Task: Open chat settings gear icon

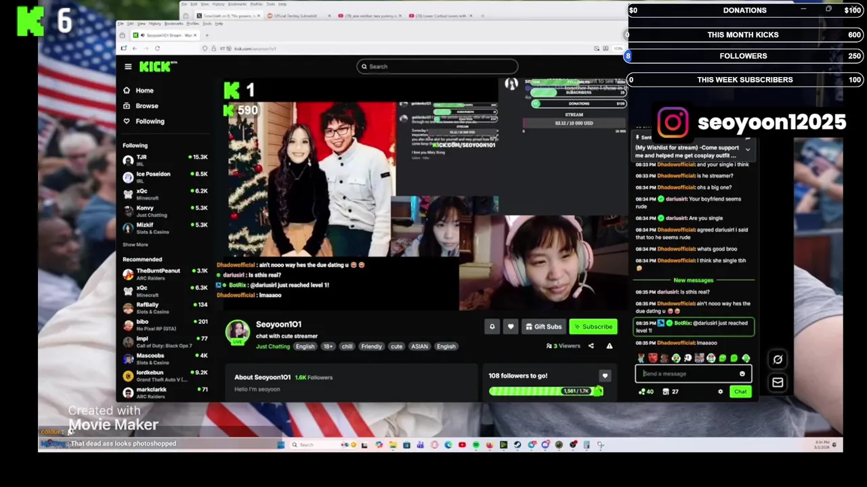Action: point(721,392)
